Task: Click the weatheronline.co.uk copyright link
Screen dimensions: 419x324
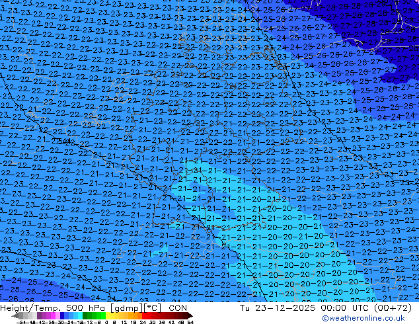Action: 363,318
